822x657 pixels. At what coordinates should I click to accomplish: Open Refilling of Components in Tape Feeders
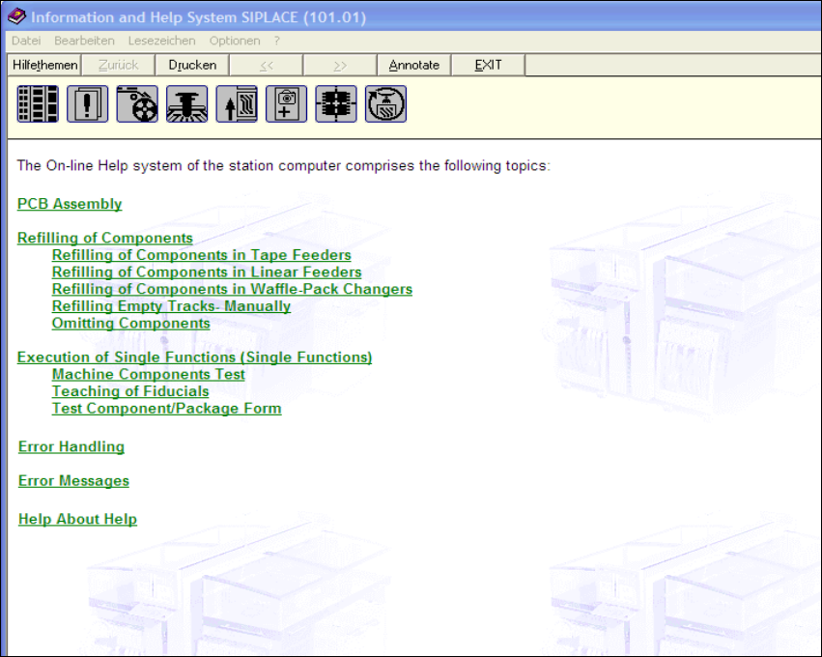point(201,255)
